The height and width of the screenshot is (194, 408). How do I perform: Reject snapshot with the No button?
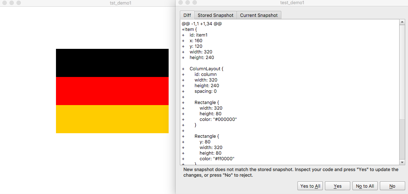click(393, 186)
